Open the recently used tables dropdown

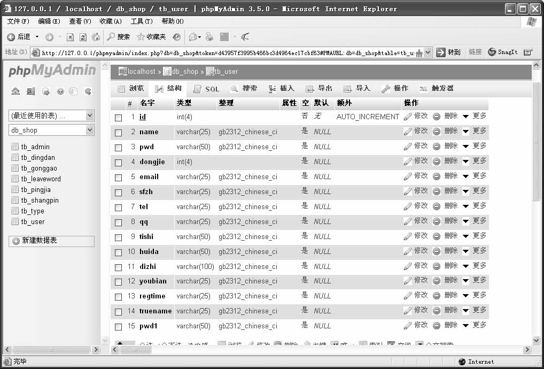coord(51,116)
